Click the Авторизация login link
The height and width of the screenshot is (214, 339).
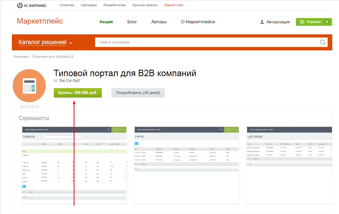pos(278,22)
